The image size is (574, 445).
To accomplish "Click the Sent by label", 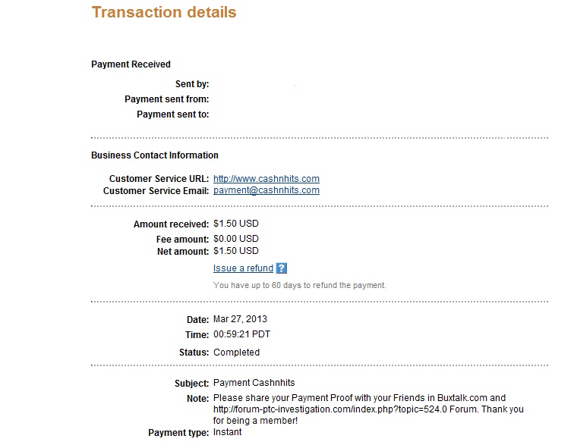I will [x=191, y=84].
